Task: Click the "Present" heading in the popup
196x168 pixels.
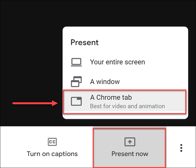Action: pyautogui.click(x=85, y=42)
